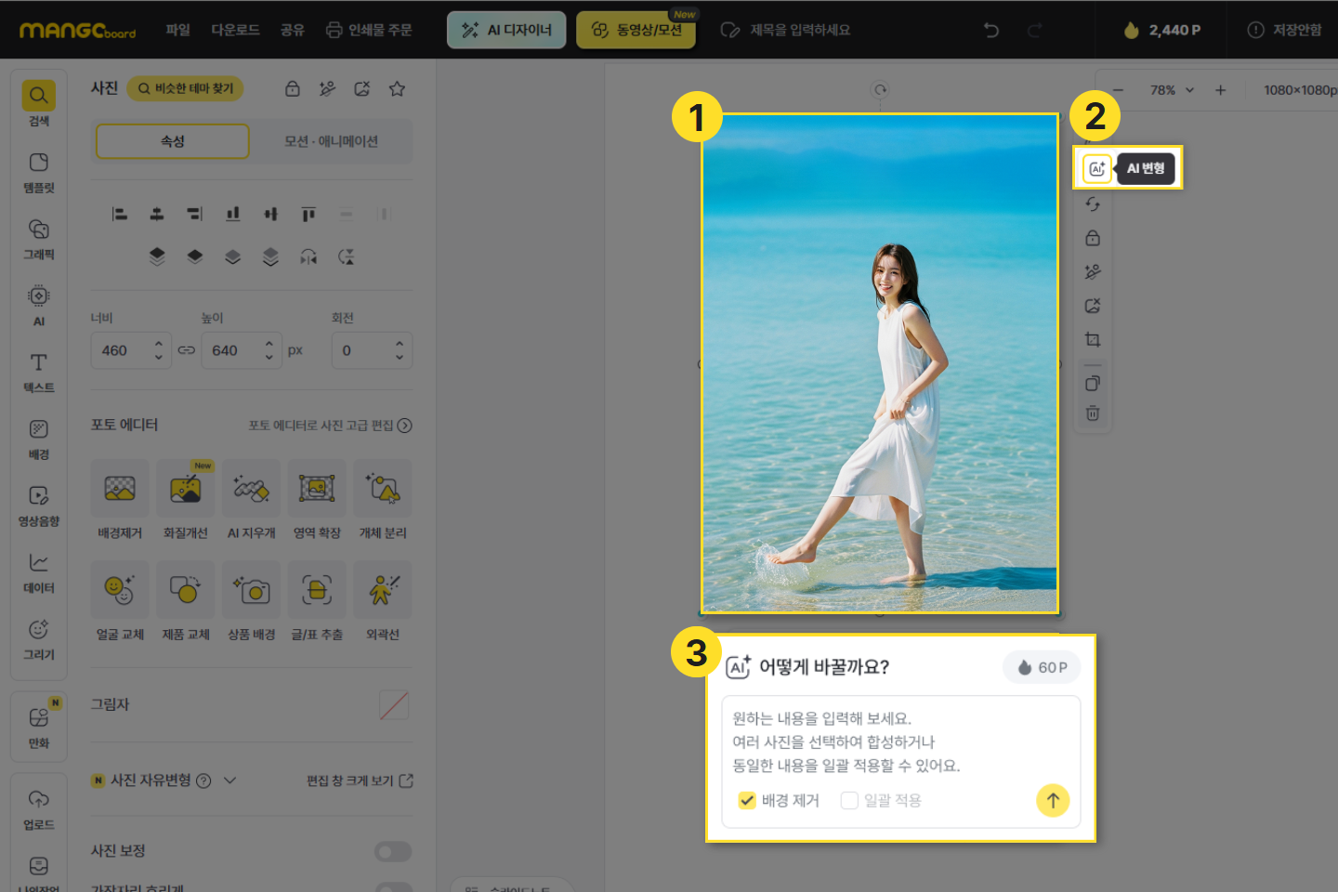Align the photo to the left edge
The image size is (1338, 892).
coord(120,214)
